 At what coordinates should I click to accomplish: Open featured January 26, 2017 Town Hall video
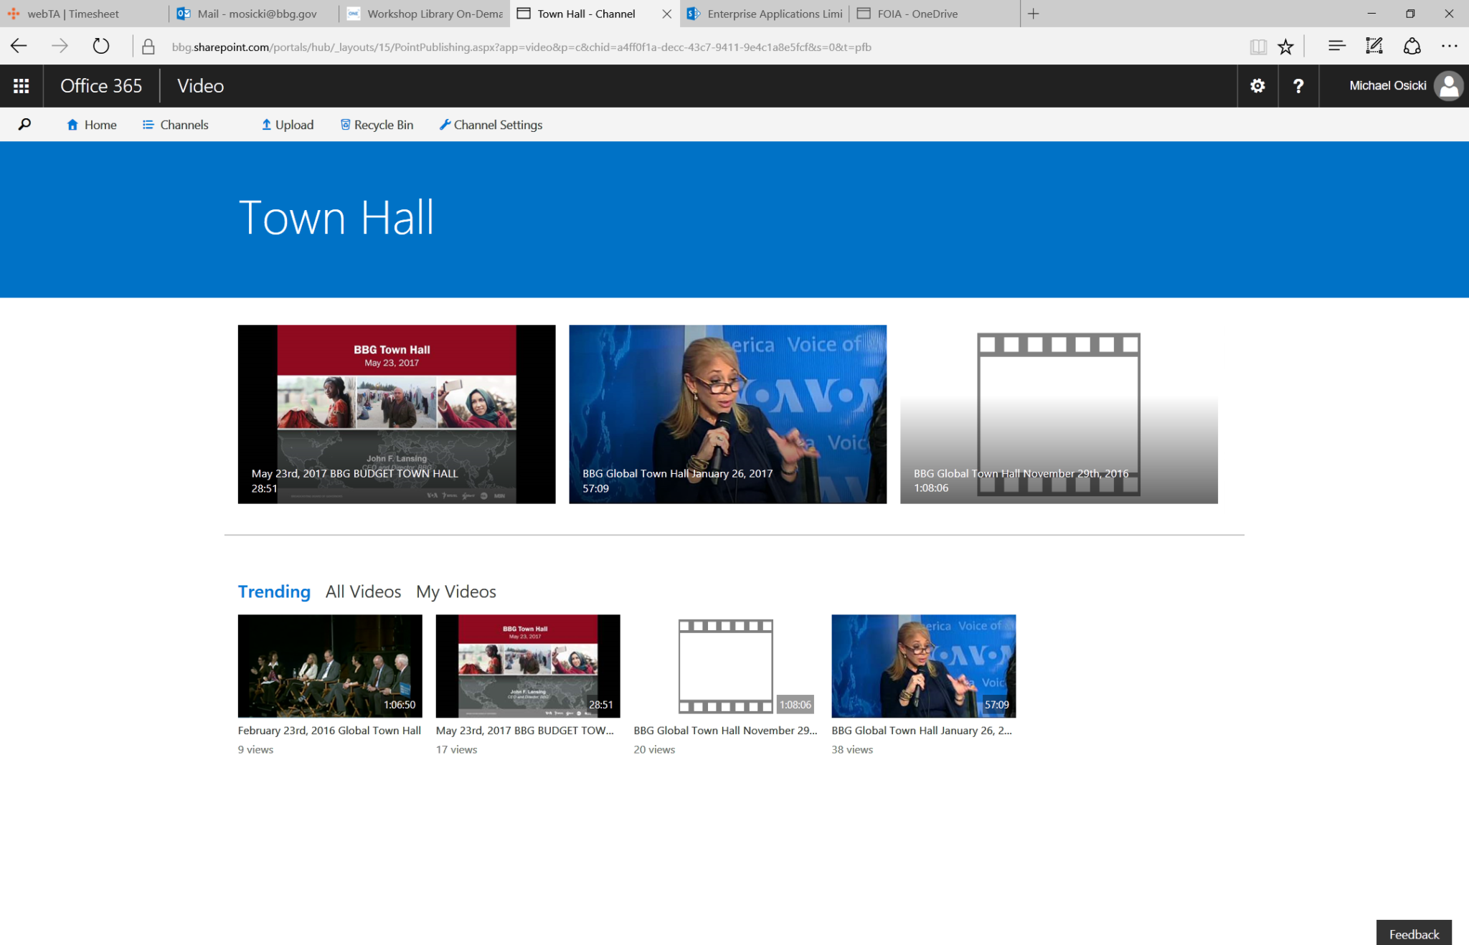727,414
